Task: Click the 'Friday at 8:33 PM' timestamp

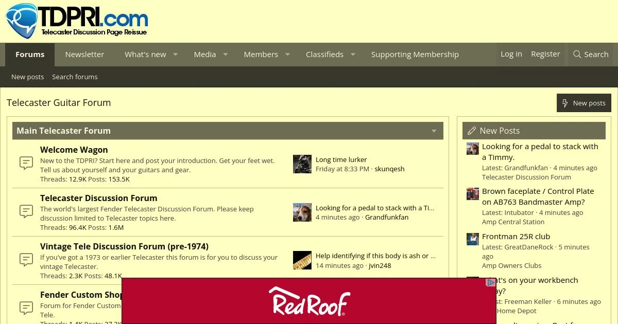Action: coord(342,169)
